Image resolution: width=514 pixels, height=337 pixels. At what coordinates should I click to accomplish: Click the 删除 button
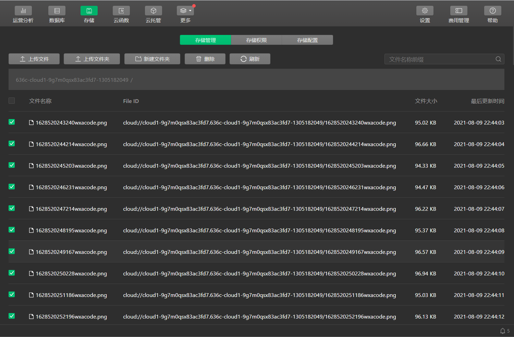205,59
